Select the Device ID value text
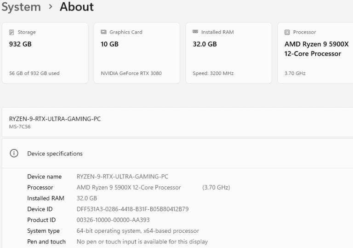 132,209
